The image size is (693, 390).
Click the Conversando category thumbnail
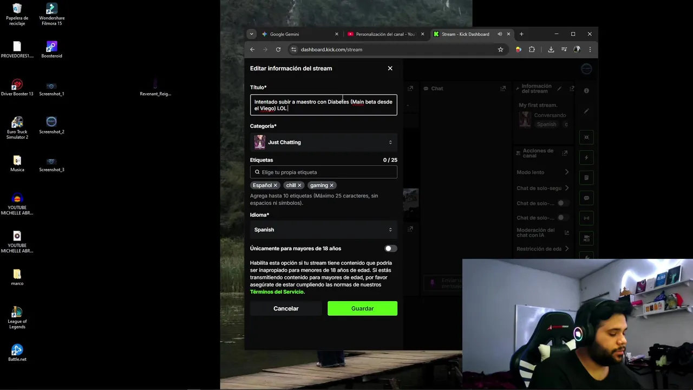(x=525, y=119)
